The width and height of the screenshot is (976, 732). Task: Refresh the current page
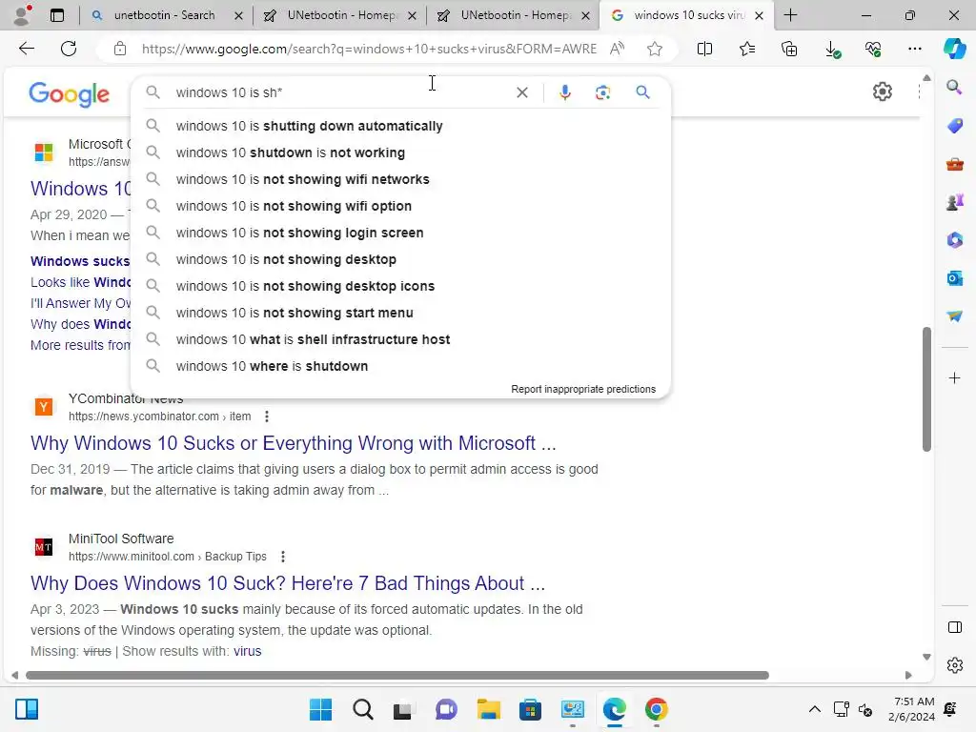[69, 49]
